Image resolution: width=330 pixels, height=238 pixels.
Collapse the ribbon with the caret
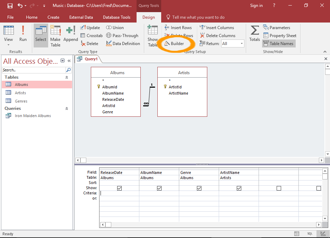point(325,52)
